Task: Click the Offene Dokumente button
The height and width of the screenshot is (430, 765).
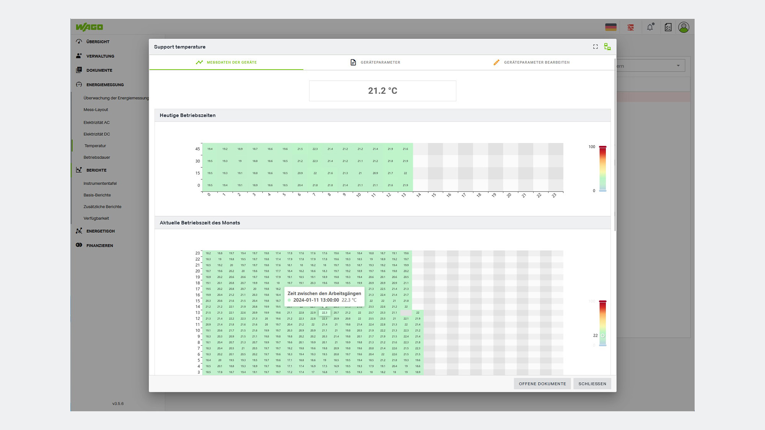Action: tap(542, 383)
